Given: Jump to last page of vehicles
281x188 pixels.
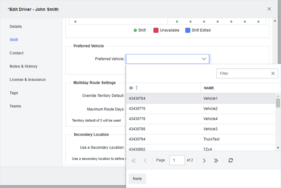Looking at the screenshot, I should 216,160.
